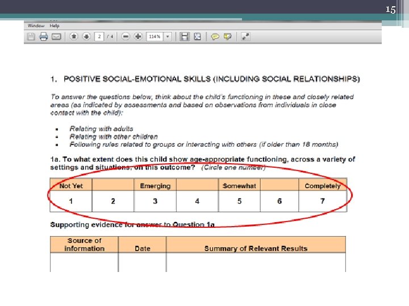The height and width of the screenshot is (306, 409).
Task: Open the Help menu
Action: tap(55, 25)
